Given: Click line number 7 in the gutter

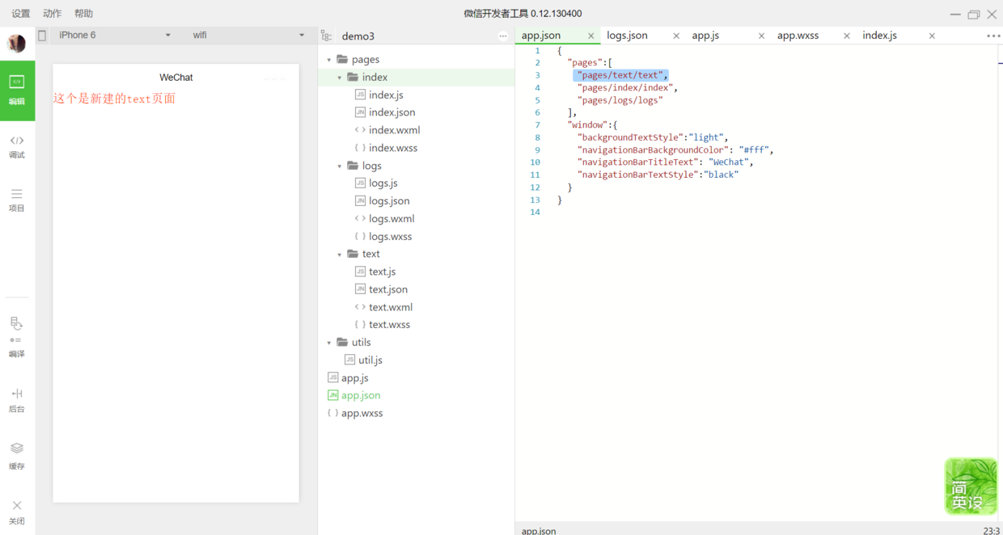Looking at the screenshot, I should coord(537,125).
